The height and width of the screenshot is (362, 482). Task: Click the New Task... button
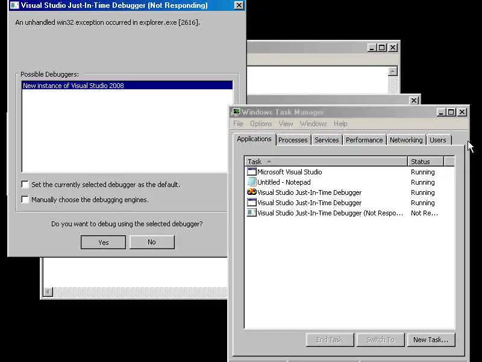click(x=431, y=340)
